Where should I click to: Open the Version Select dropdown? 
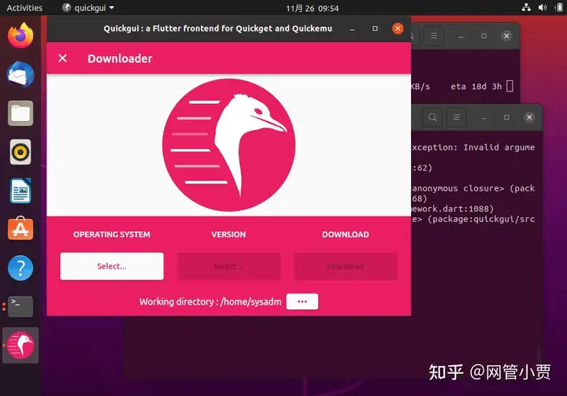point(228,266)
